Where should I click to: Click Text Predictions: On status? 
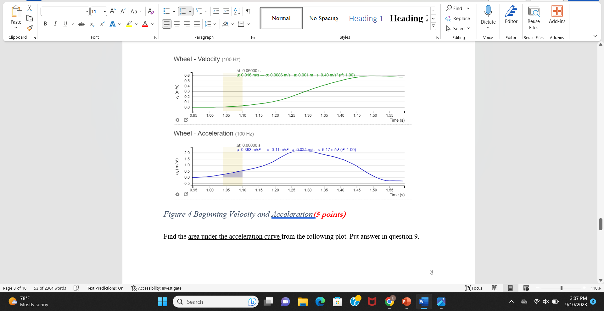click(105, 288)
